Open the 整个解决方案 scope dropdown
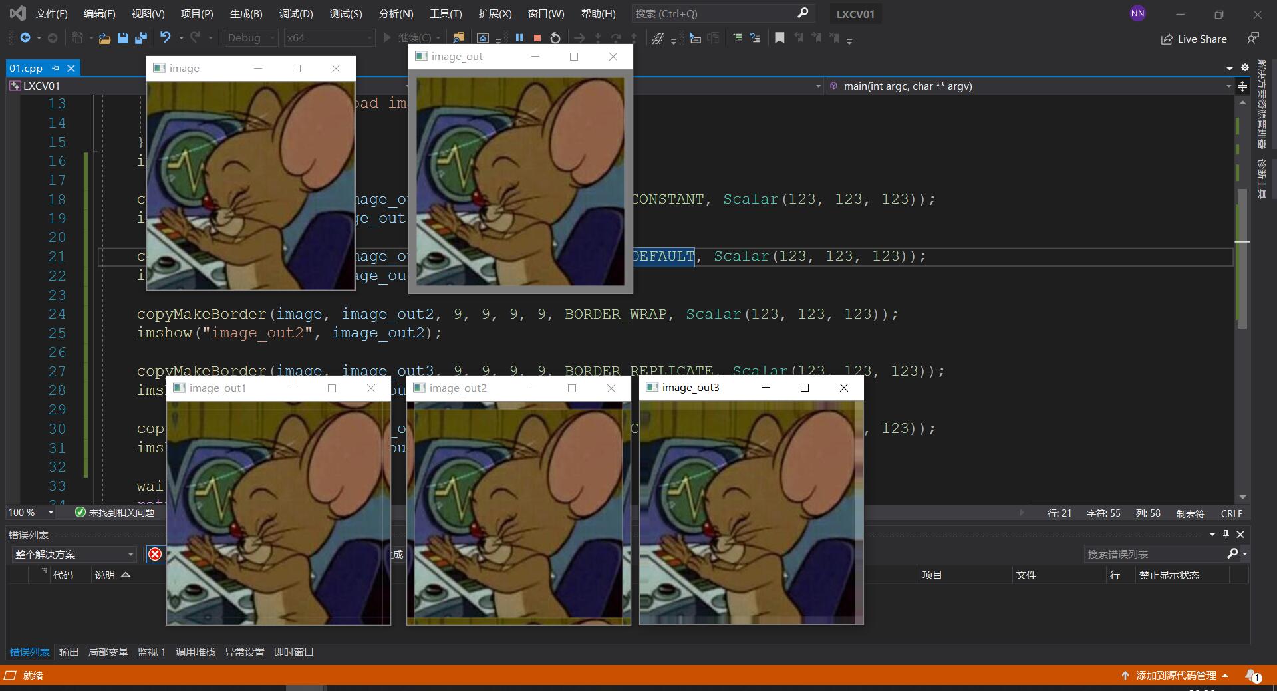The width and height of the screenshot is (1277, 691). pos(74,554)
